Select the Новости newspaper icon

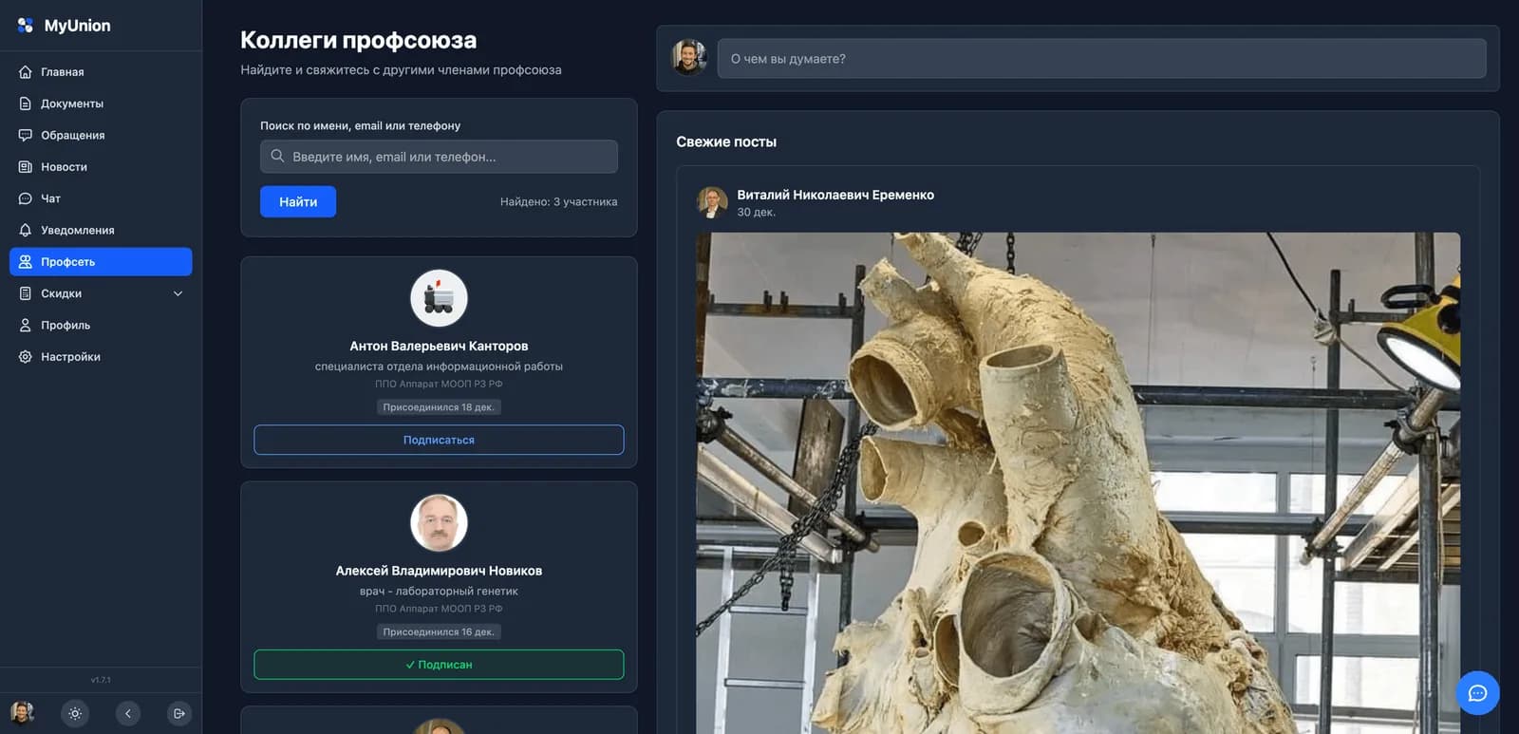pyautogui.click(x=26, y=167)
